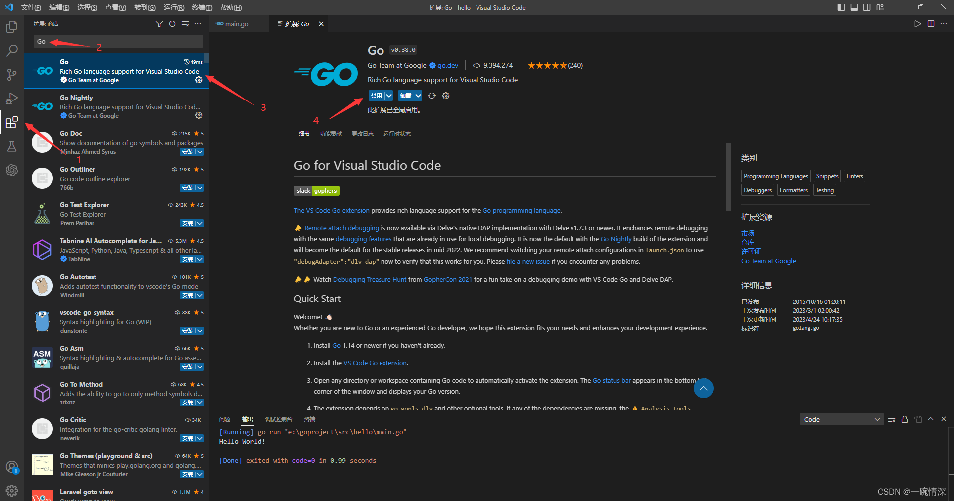Toggle primary side bar visibility
954x501 pixels.
(x=841, y=7)
